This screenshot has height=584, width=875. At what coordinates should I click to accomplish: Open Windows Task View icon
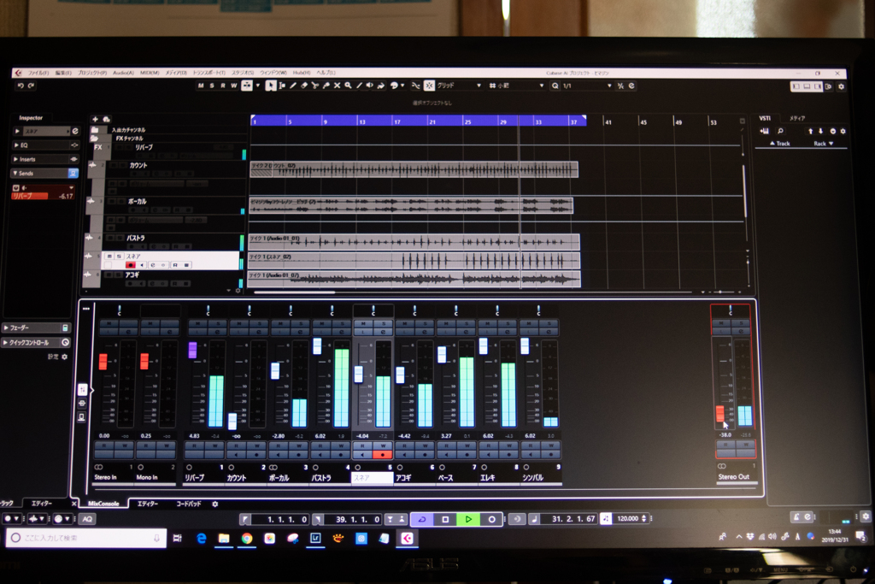pos(178,538)
